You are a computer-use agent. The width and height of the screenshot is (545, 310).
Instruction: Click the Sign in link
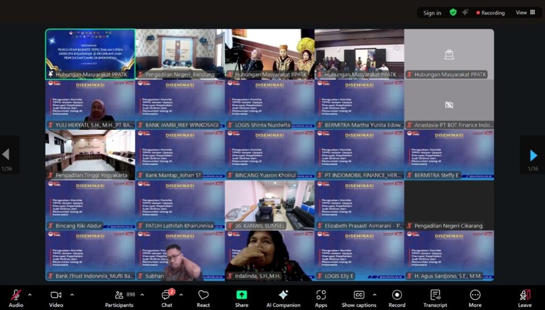(x=432, y=13)
